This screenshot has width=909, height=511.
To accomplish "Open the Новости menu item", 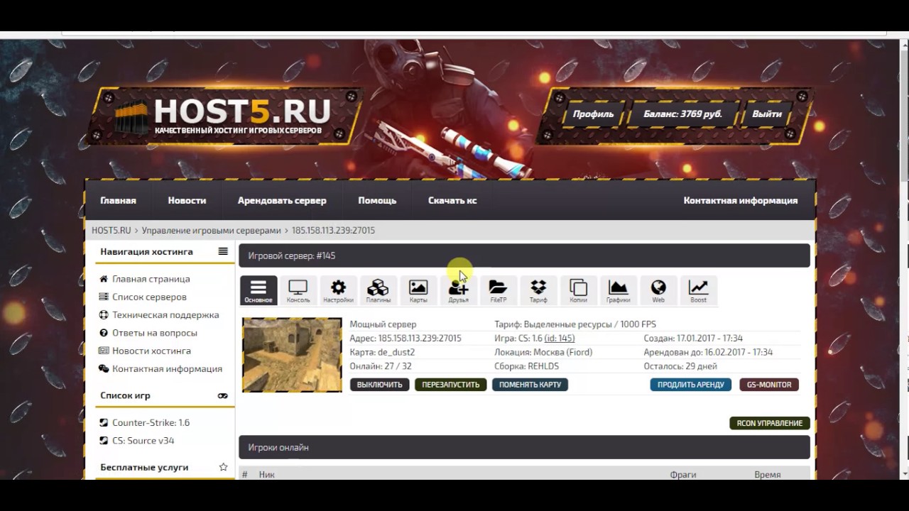I will [x=187, y=201].
